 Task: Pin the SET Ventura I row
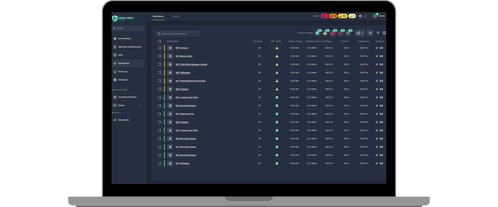click(377, 48)
